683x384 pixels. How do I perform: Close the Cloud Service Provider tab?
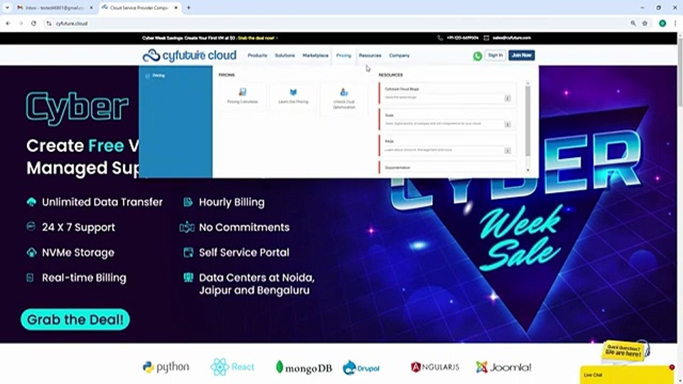click(x=176, y=8)
